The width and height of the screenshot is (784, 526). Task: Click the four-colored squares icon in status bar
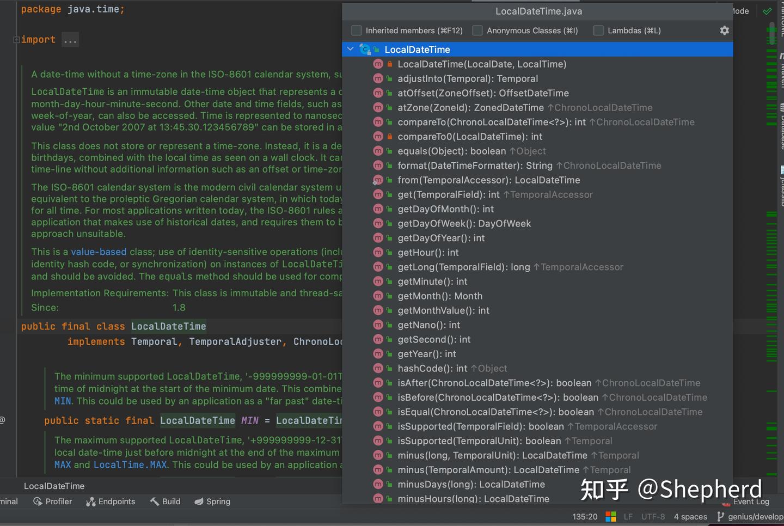pyautogui.click(x=611, y=517)
